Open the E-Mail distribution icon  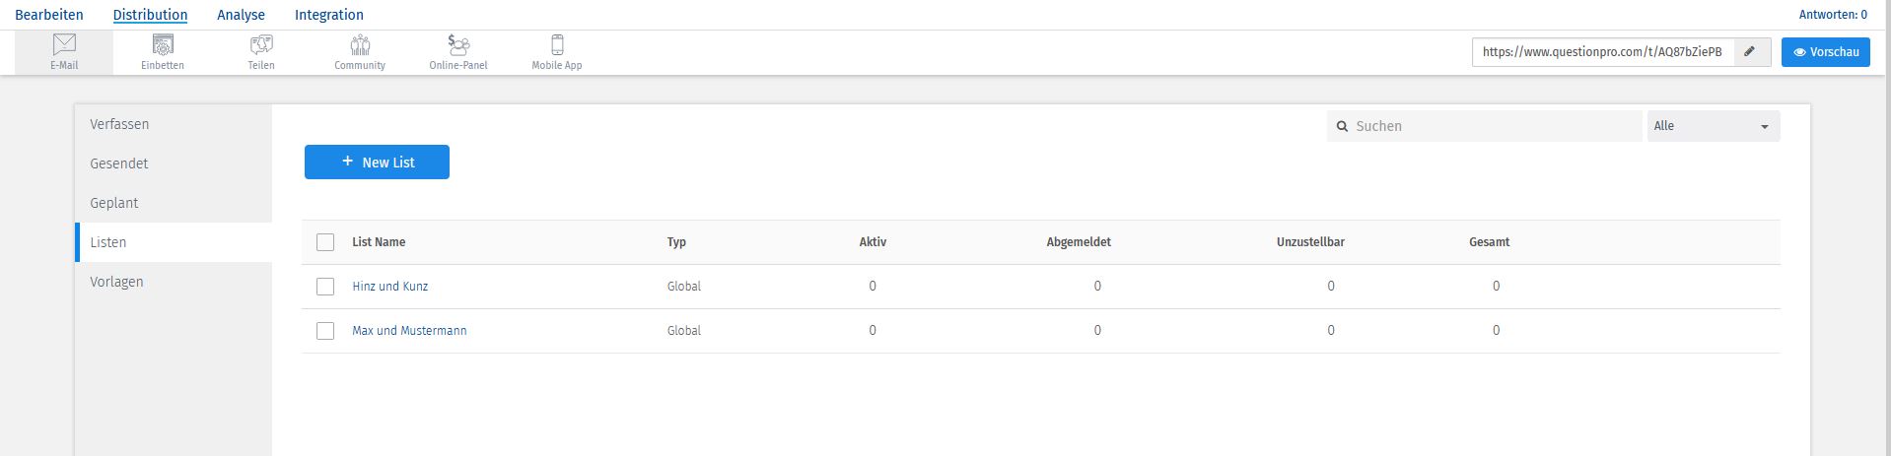(x=64, y=45)
